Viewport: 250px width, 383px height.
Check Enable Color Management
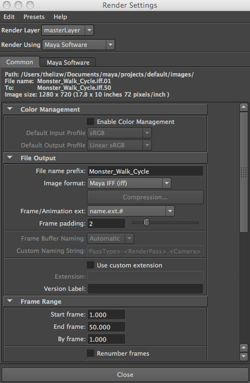90,121
